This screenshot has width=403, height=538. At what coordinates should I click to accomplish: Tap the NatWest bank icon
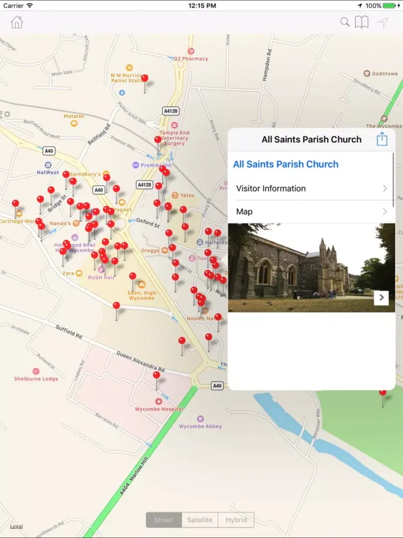tap(48, 165)
